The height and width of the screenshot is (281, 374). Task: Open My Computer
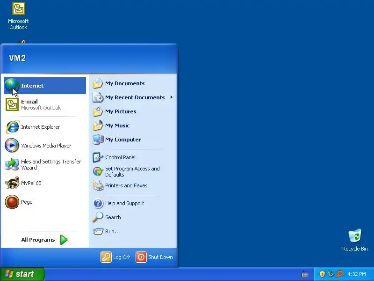(x=133, y=140)
